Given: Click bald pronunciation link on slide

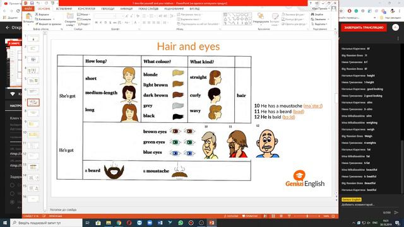Looking at the screenshot, I should [288, 117].
